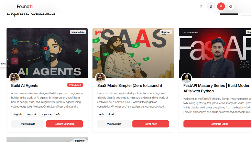The width and height of the screenshot is (251, 142).
Task: Click the Found11 logo
Action: (x=25, y=6)
